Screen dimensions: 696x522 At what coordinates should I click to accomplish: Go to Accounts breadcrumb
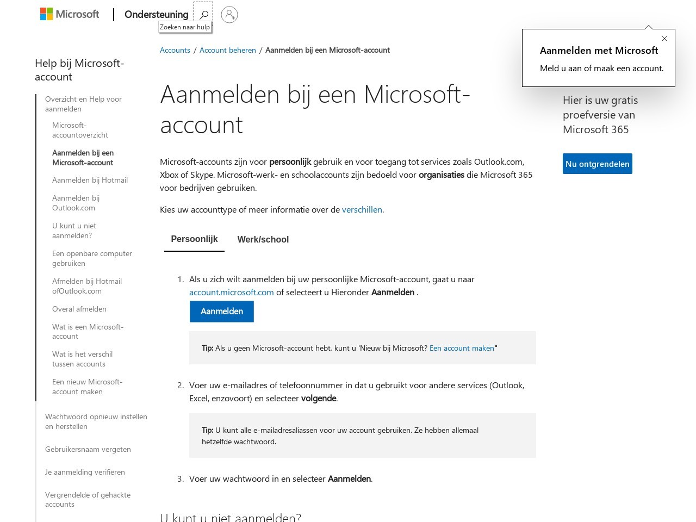coord(175,50)
